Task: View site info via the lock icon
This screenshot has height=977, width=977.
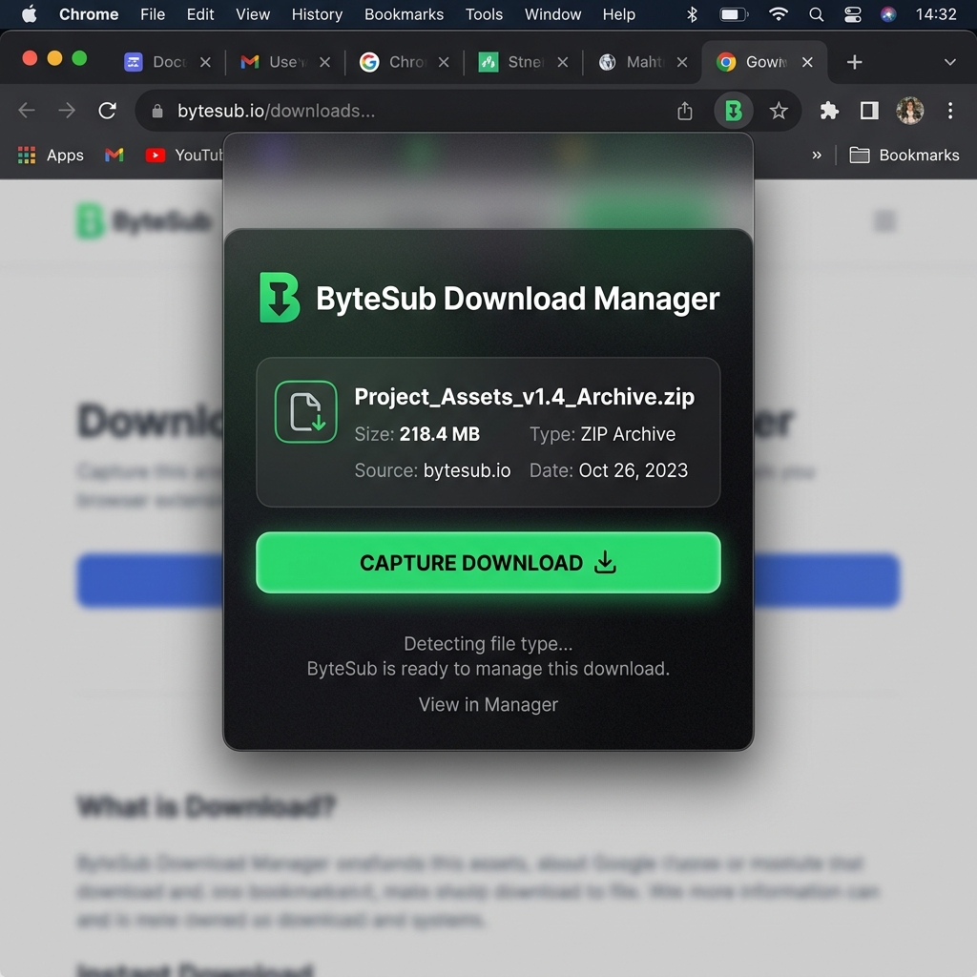Action: [x=157, y=111]
